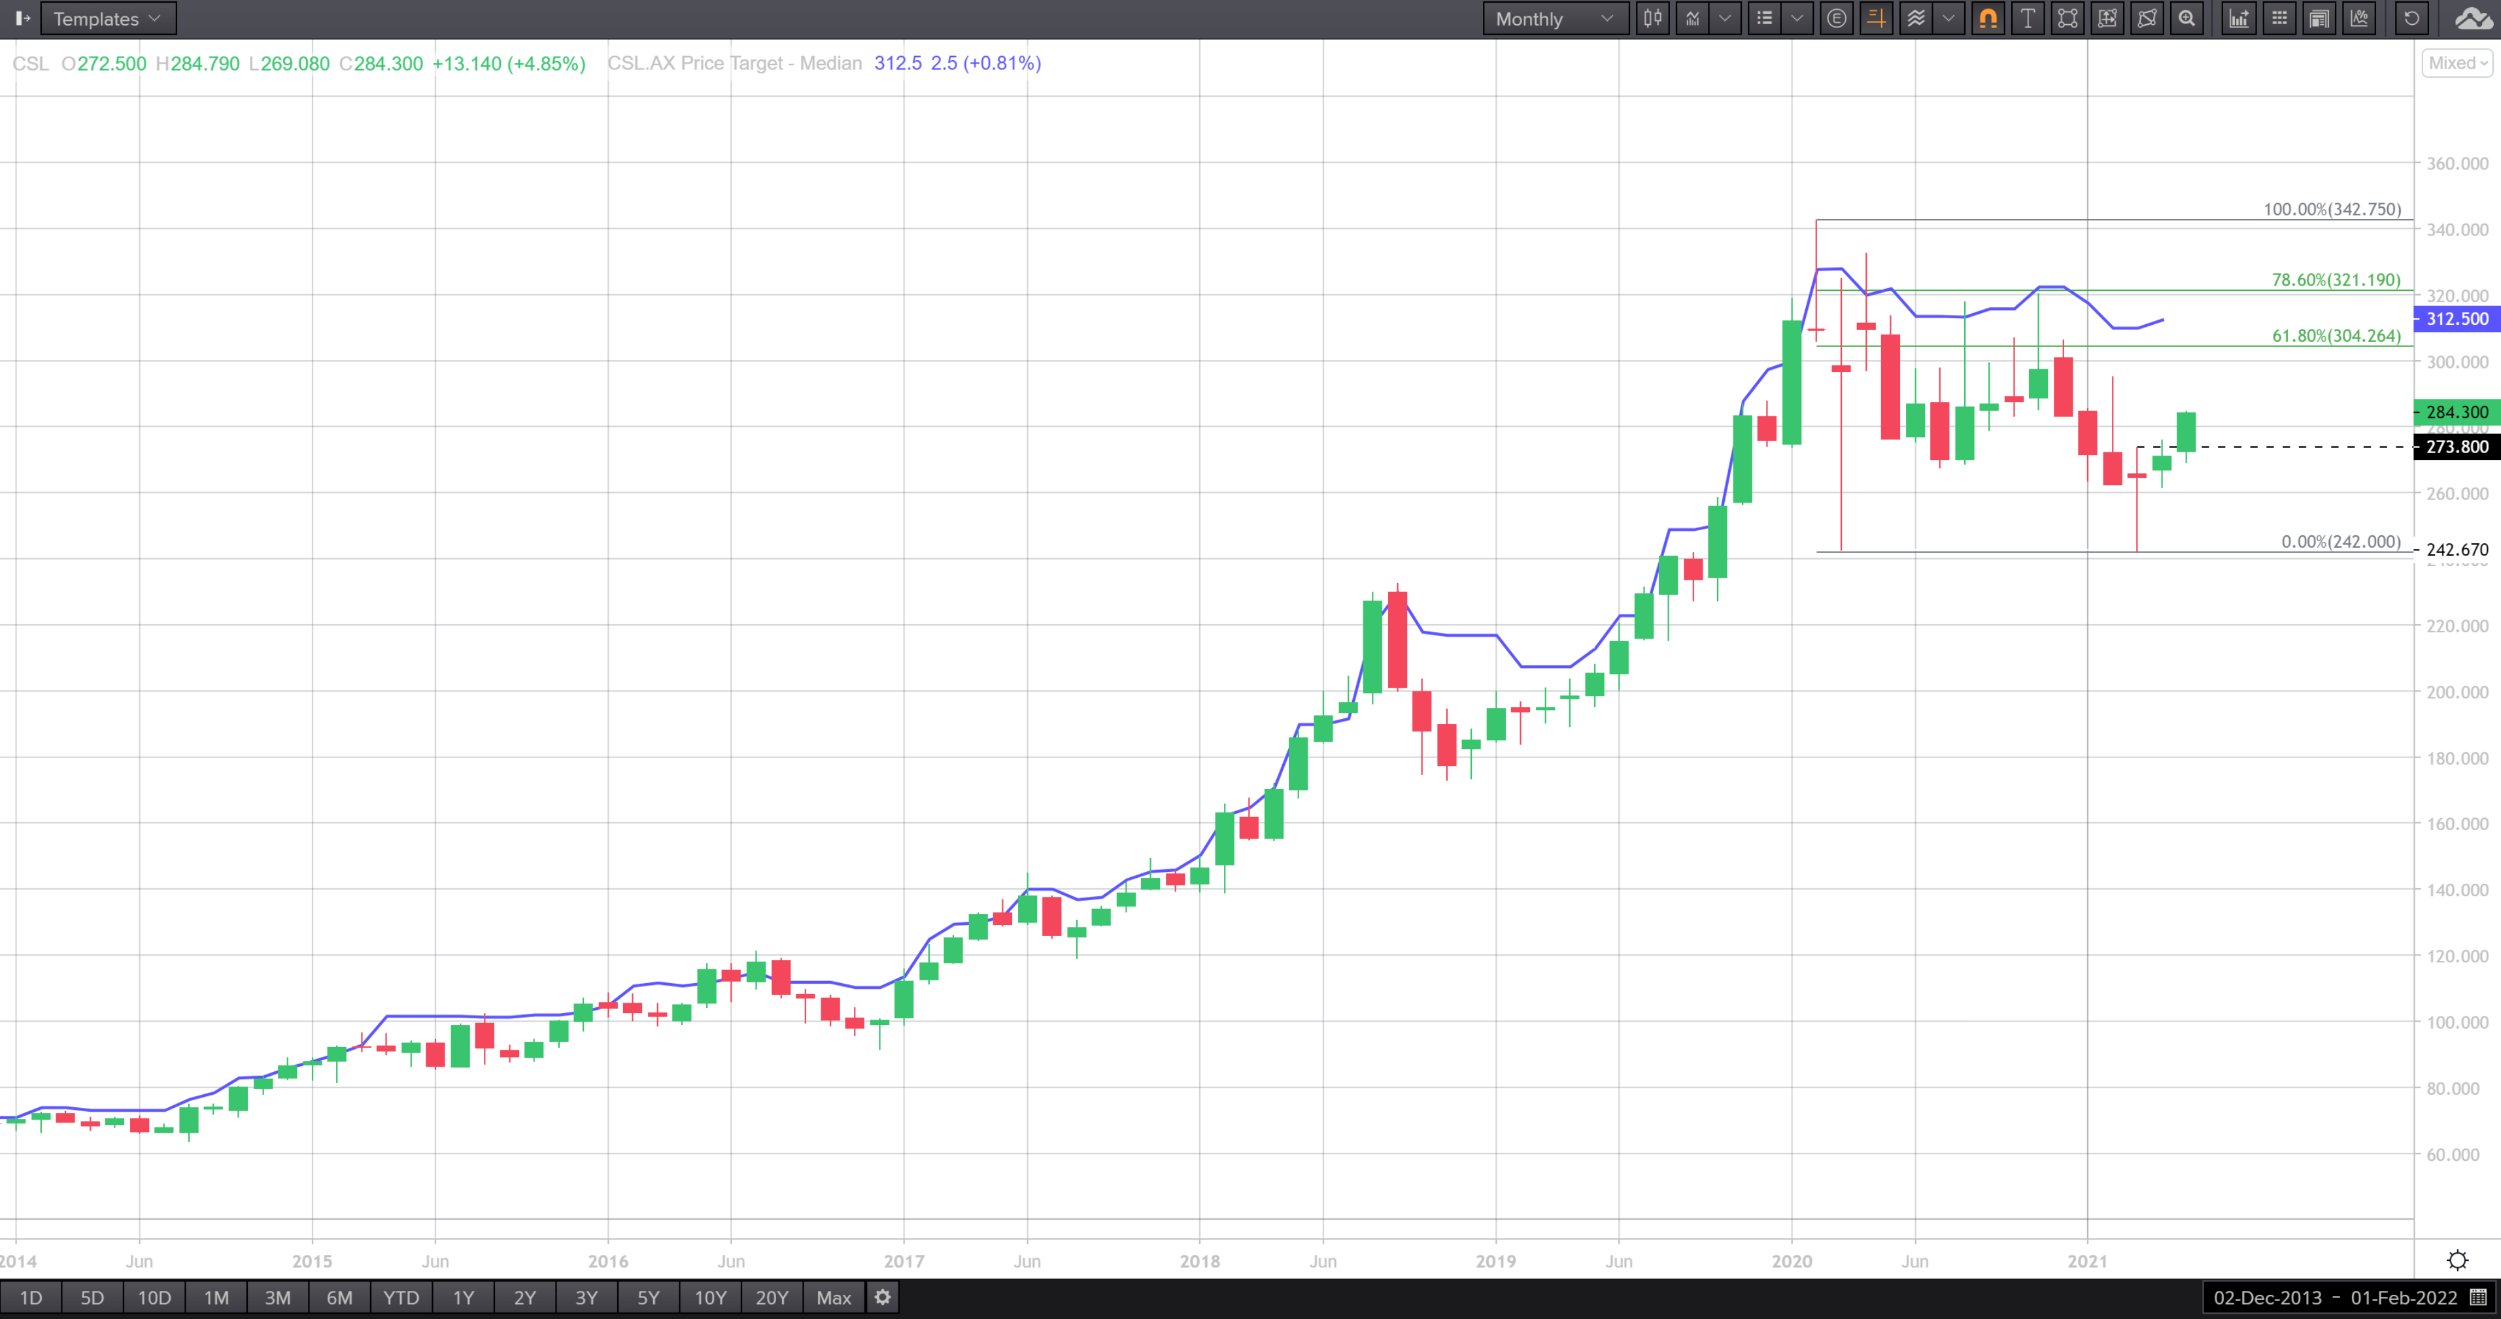The height and width of the screenshot is (1319, 2501).
Task: Expand the indicators list arrow
Action: click(x=1797, y=18)
